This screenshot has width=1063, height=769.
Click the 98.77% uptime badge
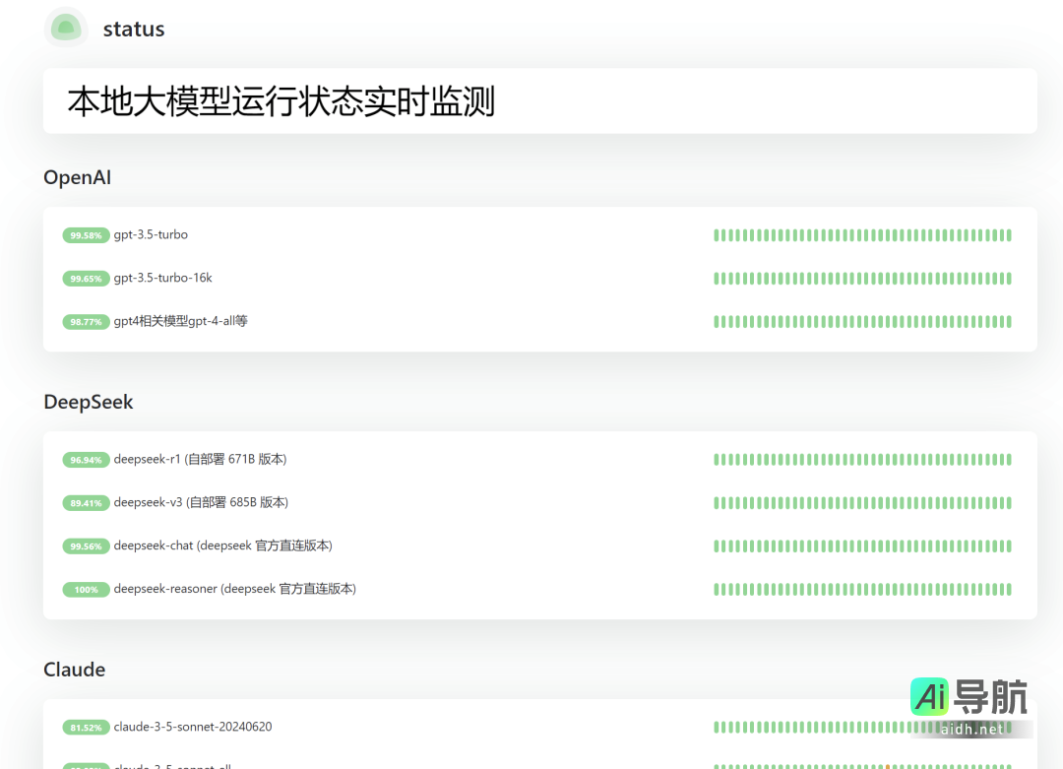(x=86, y=321)
